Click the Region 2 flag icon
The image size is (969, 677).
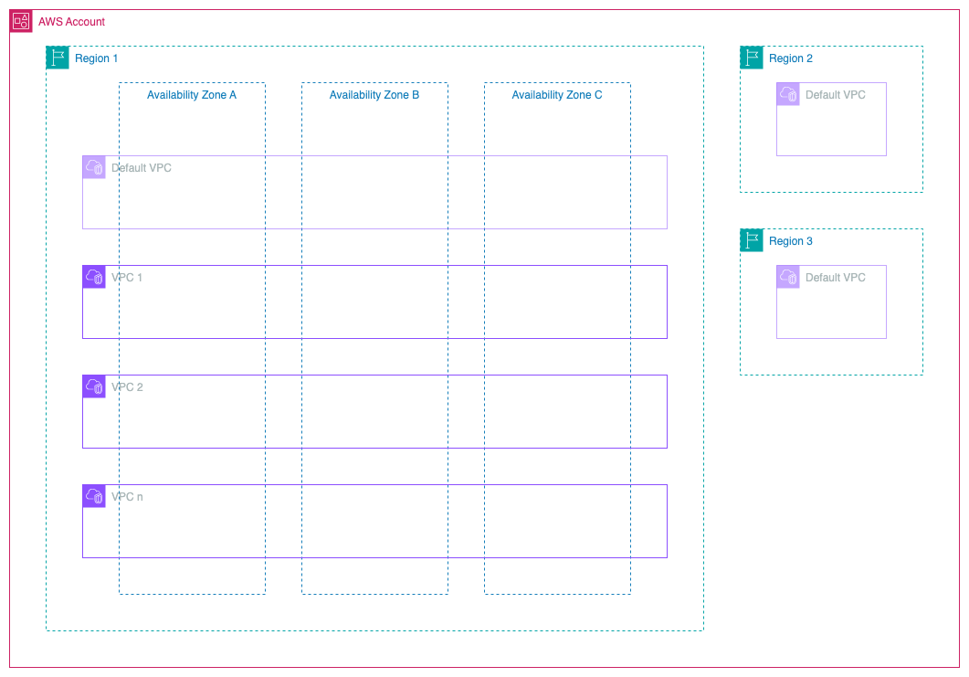point(752,58)
